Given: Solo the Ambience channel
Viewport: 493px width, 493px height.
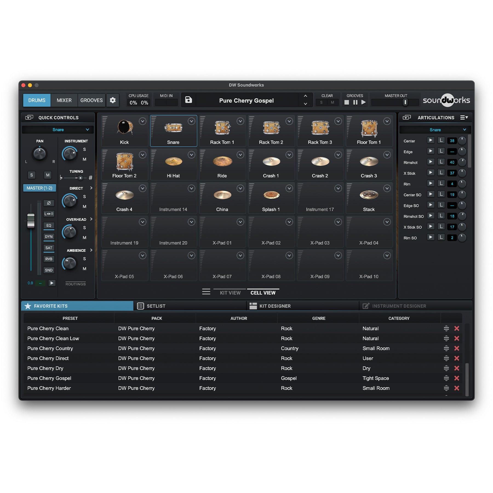Looking at the screenshot, I should [x=84, y=259].
